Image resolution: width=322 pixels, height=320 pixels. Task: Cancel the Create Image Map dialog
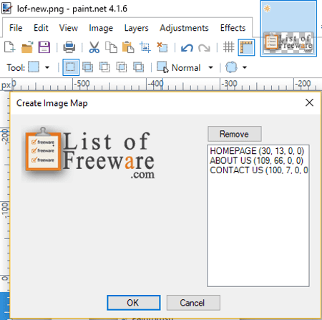click(x=193, y=303)
